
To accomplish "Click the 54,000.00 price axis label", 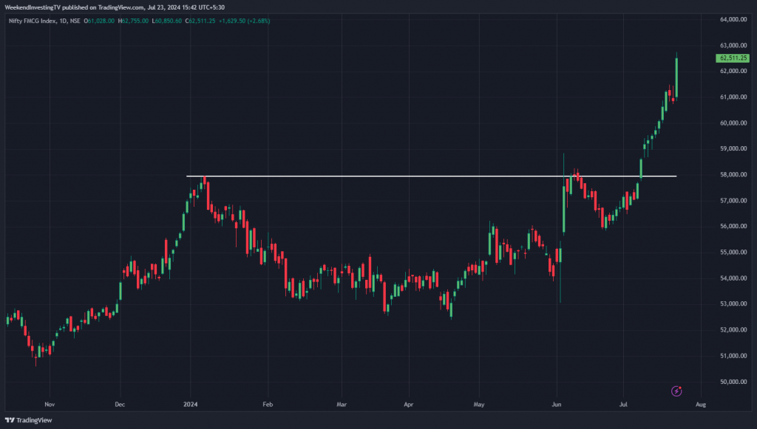I will click(x=733, y=278).
